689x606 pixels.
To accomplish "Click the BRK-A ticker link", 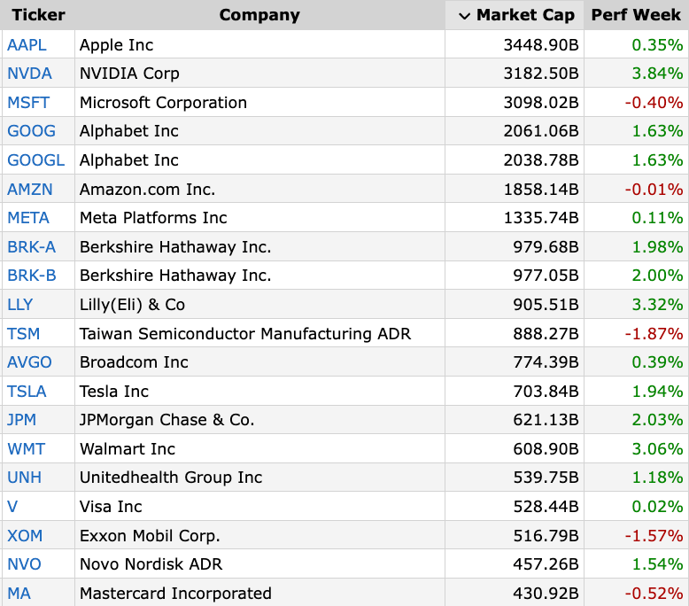I will point(31,247).
